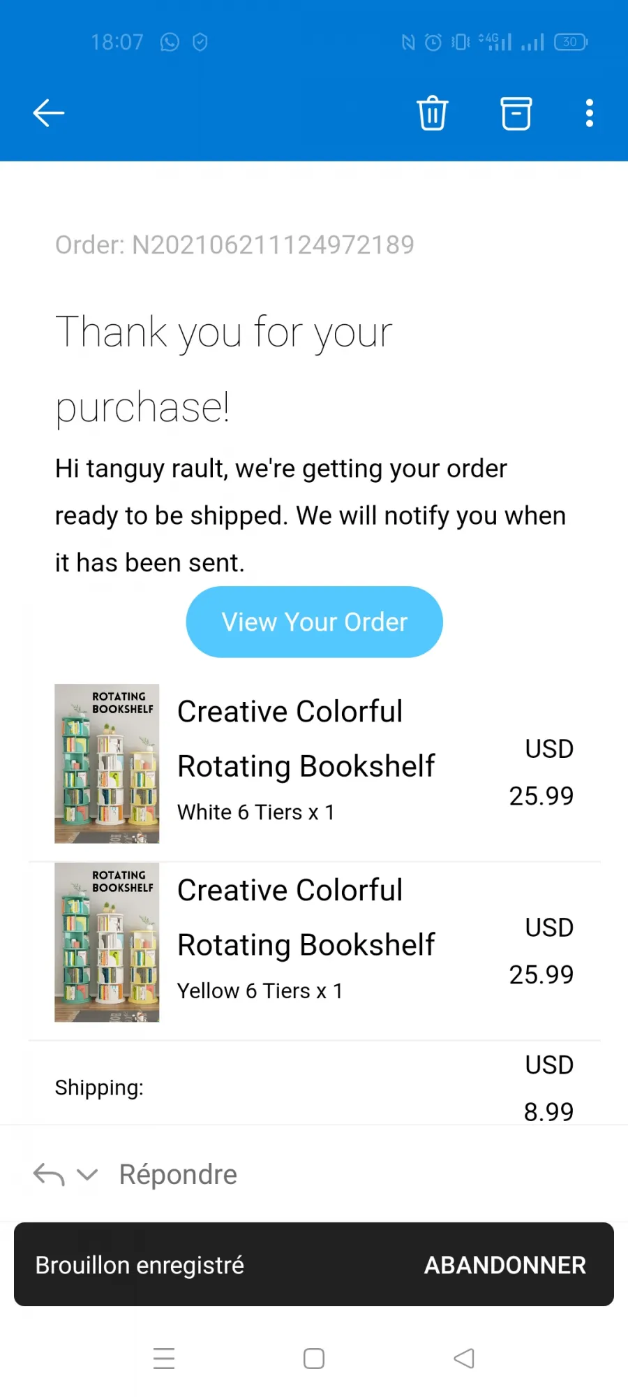Screen dimensions: 628x1397
Task: Click the View Your Order button
Action: tap(314, 622)
